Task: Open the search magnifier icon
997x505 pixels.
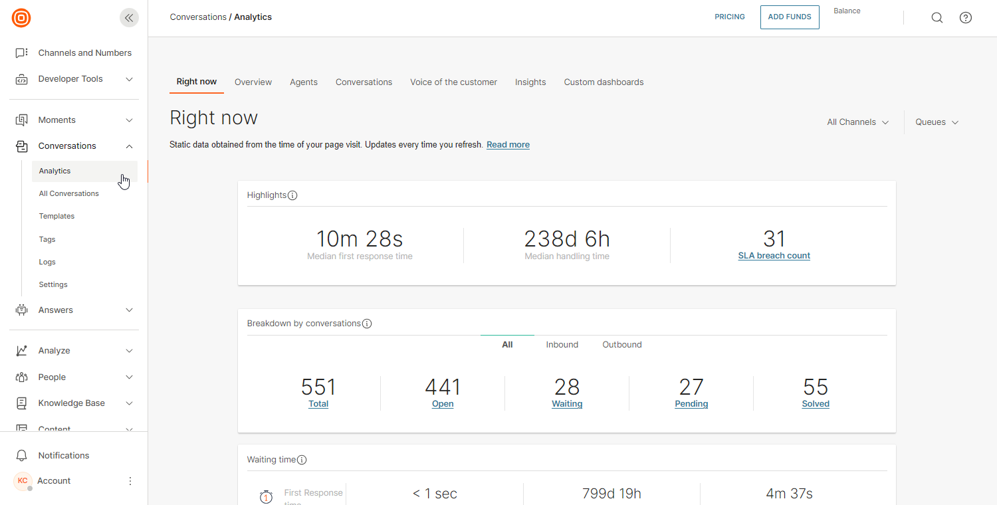Action: tap(937, 18)
